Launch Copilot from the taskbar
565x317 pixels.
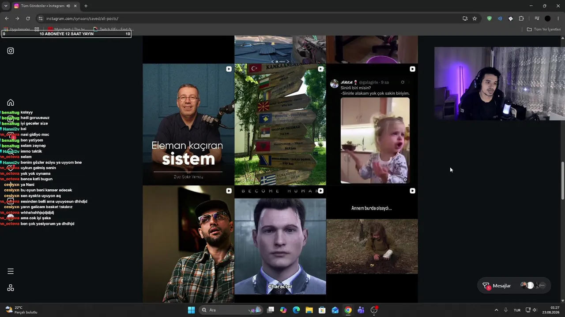[283, 310]
